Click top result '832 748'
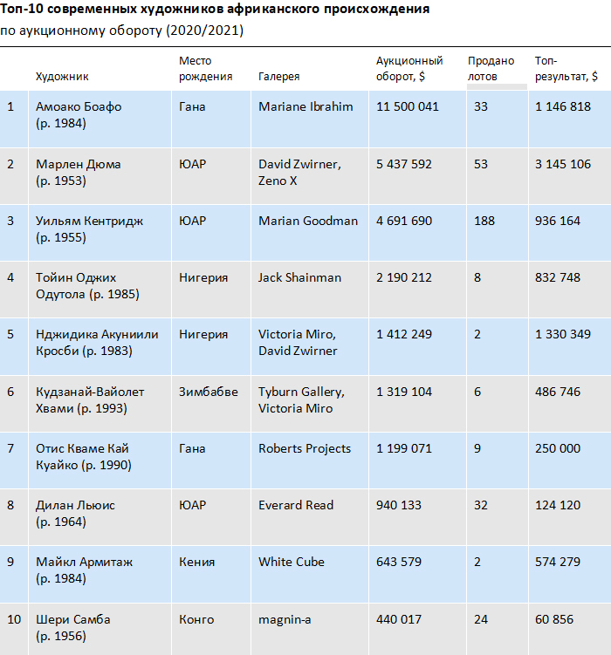The image size is (611, 655). coord(558,277)
